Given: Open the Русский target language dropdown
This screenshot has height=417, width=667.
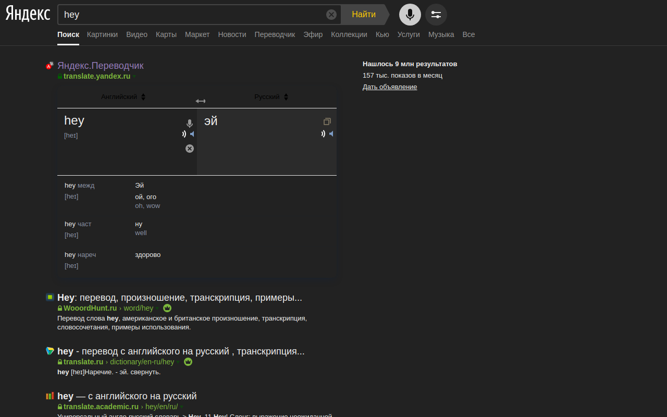Looking at the screenshot, I should pos(271,97).
